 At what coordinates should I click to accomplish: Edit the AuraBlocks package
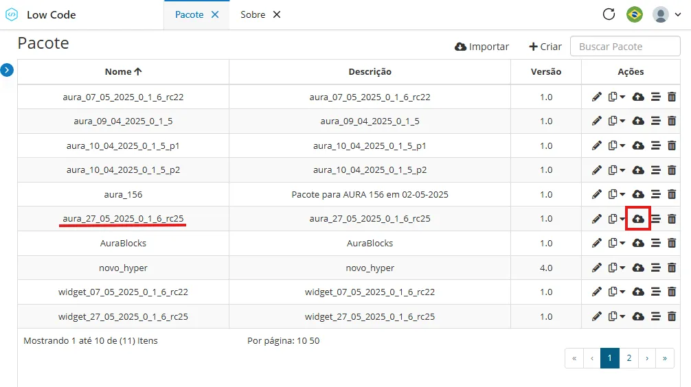pyautogui.click(x=597, y=243)
